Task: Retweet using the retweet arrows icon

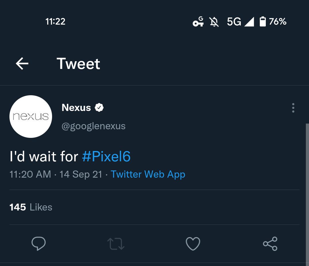Action: coord(116,244)
